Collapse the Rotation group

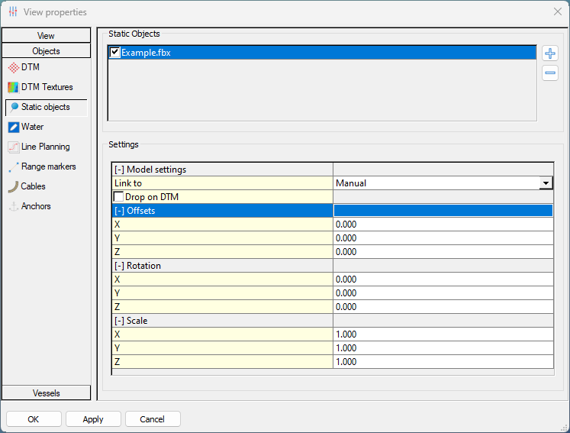pos(119,266)
